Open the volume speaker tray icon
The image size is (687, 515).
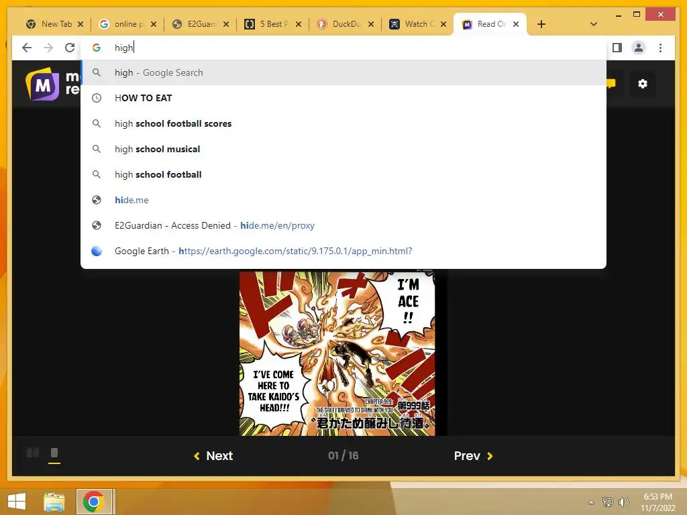pos(623,502)
